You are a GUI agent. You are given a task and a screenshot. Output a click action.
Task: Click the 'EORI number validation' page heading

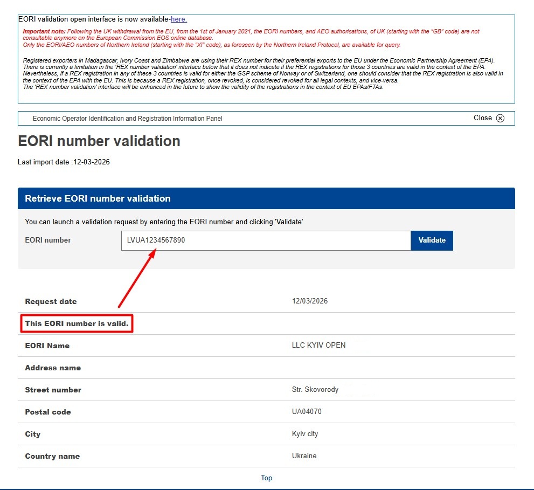coord(99,141)
